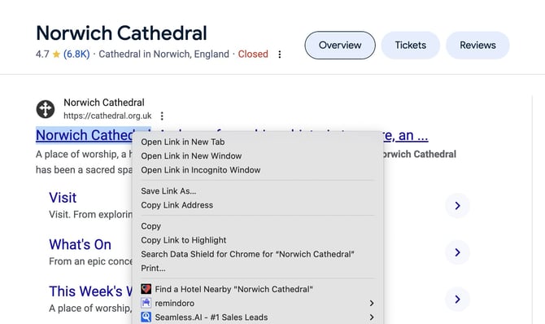Switch to the Tickets tab
This screenshot has width=545, height=324.
point(411,46)
